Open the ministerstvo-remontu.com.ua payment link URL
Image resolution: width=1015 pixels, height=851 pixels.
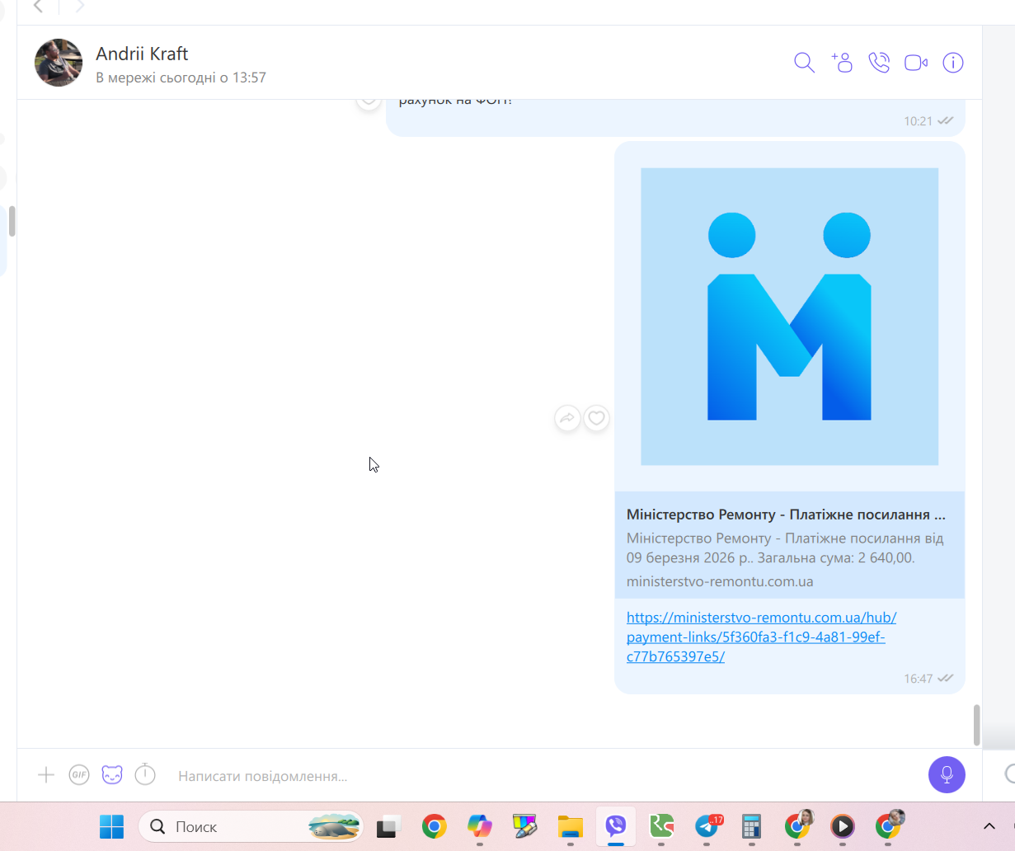click(x=761, y=637)
